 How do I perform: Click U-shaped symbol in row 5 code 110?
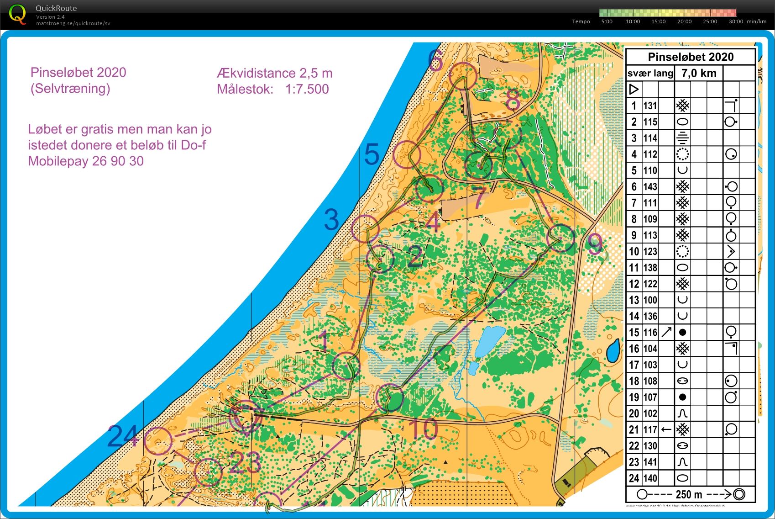tap(682, 170)
